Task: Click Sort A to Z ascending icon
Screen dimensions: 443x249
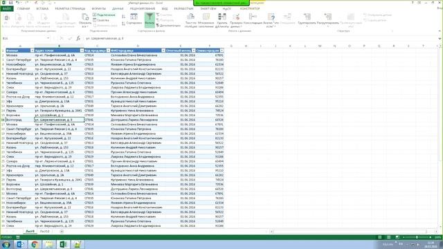Action: tap(123, 17)
